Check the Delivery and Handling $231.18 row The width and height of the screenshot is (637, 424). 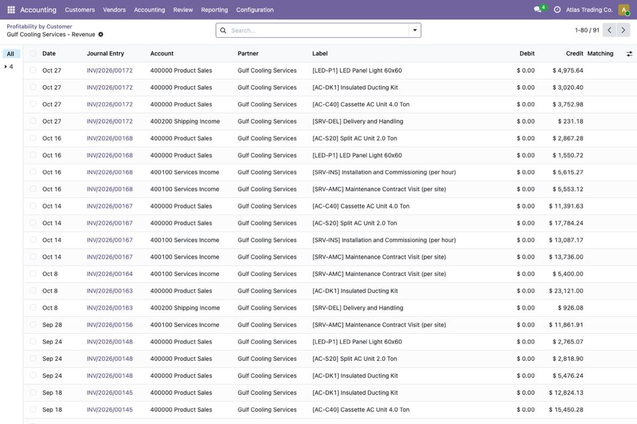33,121
